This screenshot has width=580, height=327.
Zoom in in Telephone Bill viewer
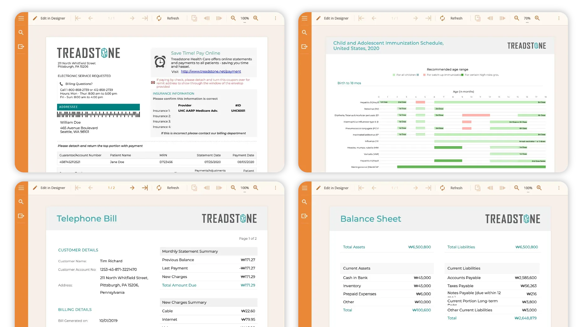pos(256,188)
